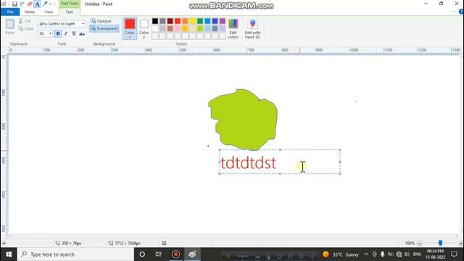Select the Color 1 button

click(x=130, y=28)
